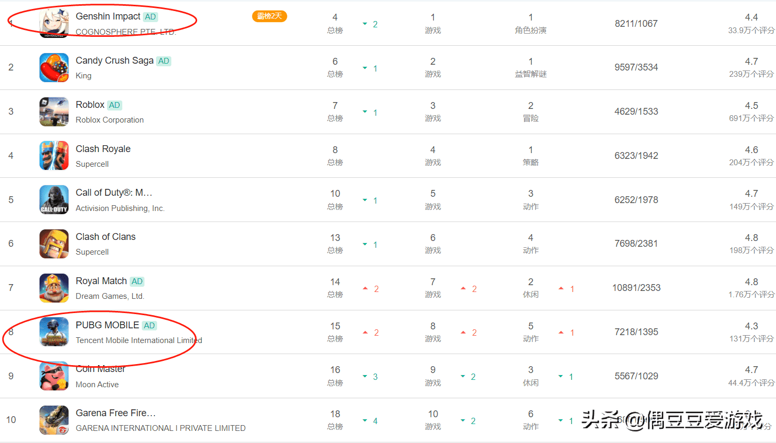Click the AD badge beside PUBG MOBILE
This screenshot has height=443, width=776.
click(149, 326)
